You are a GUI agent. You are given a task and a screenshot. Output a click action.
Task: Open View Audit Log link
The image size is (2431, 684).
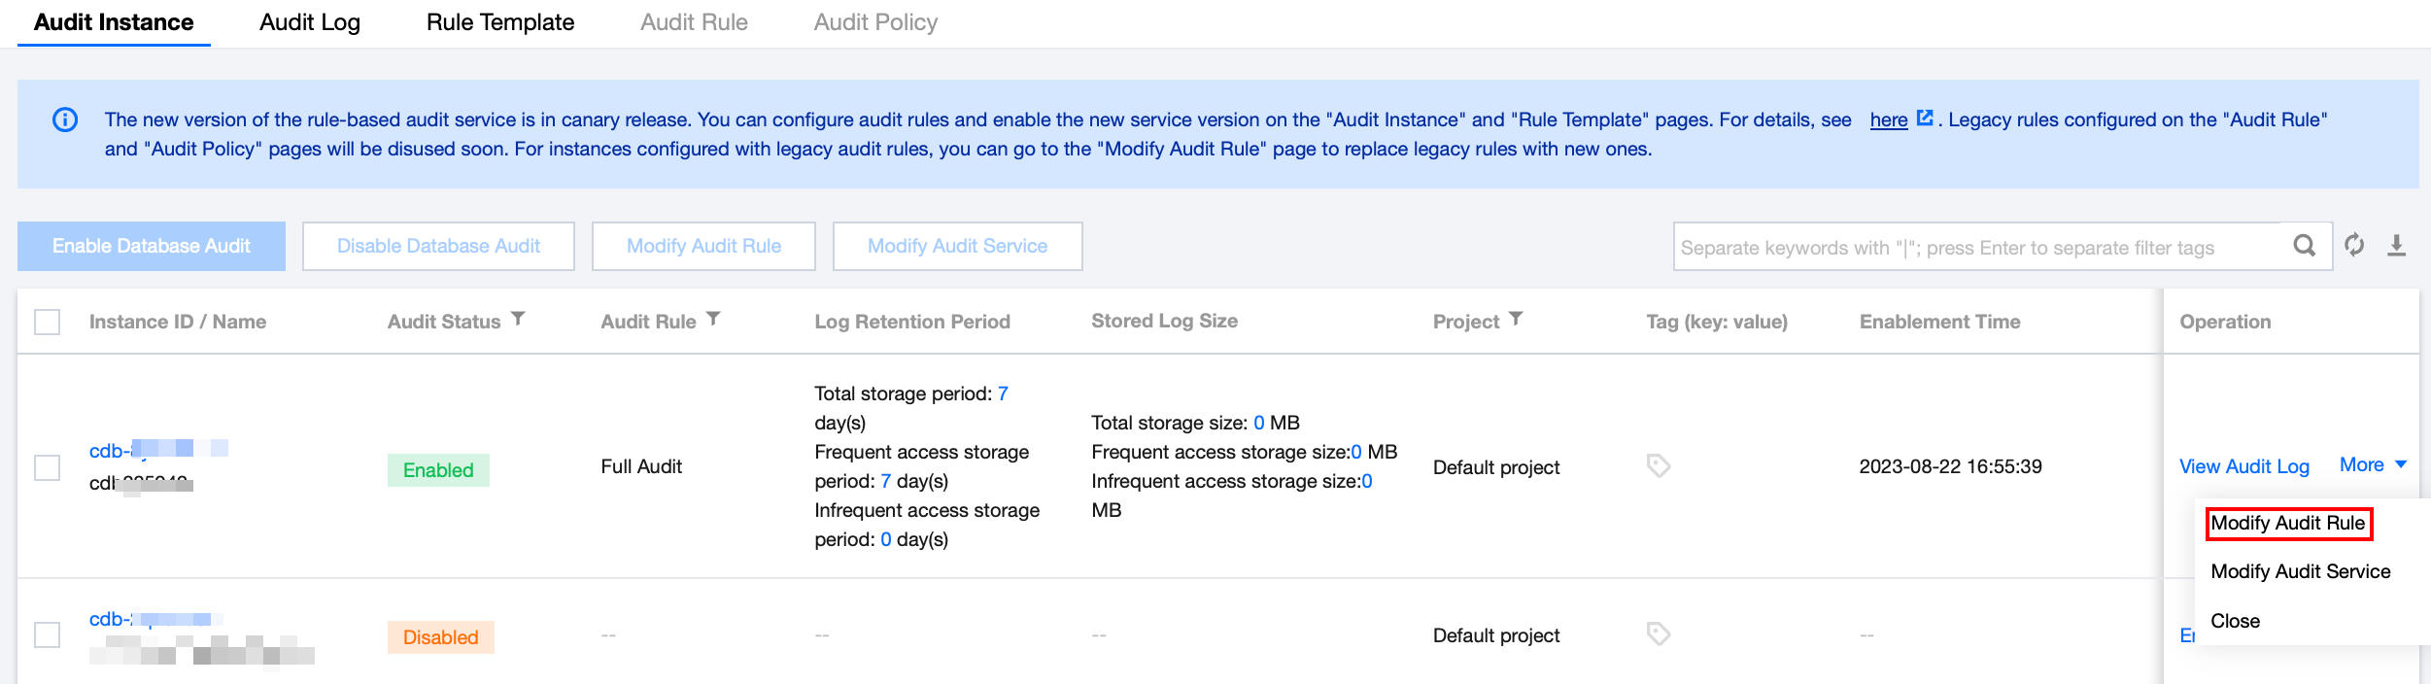tap(2243, 466)
